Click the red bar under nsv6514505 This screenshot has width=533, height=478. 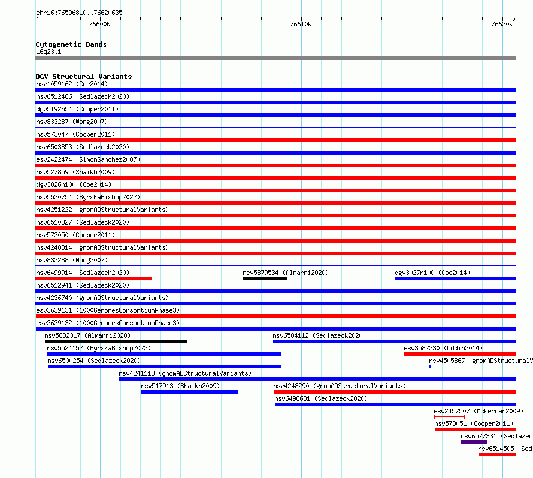pyautogui.click(x=497, y=455)
